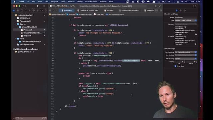Screen dimensions: 213x120
Task: Show the Source Control navigator
Action: [18, 10]
